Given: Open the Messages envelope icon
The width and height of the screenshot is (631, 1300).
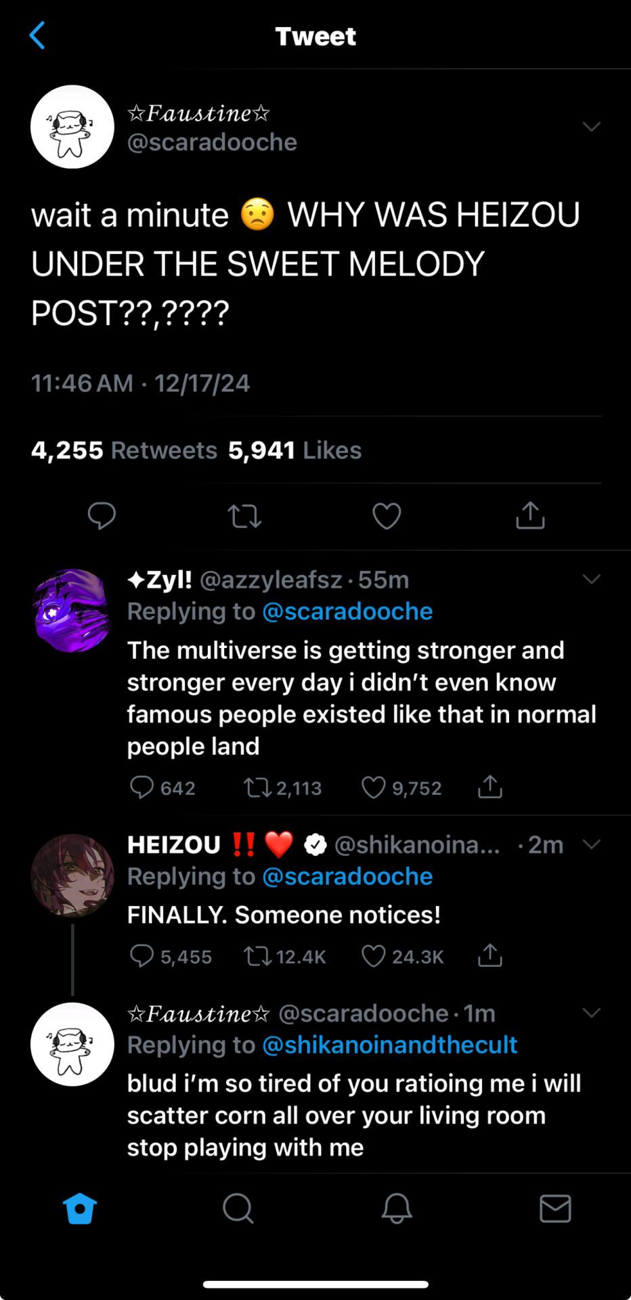Looking at the screenshot, I should (555, 1208).
